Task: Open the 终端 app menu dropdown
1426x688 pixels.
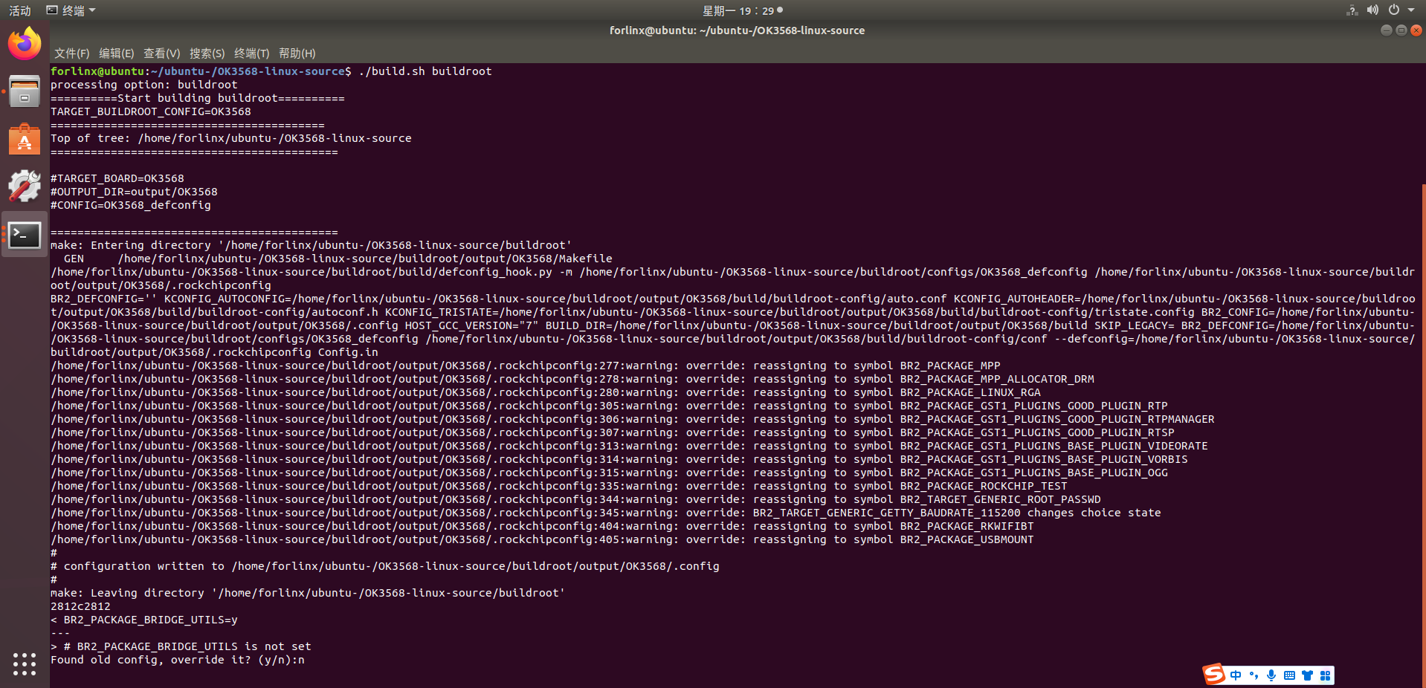Action: coord(71,10)
